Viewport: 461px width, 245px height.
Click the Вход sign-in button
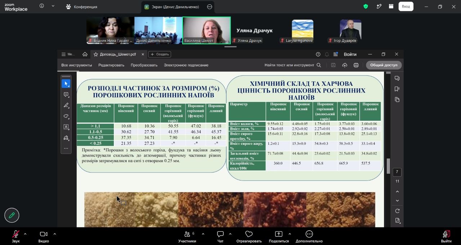tap(406, 6)
